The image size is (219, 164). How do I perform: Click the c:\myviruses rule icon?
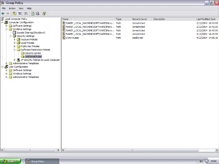point(64,38)
